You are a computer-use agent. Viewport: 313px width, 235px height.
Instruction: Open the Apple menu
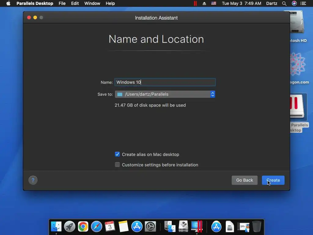[8, 3]
